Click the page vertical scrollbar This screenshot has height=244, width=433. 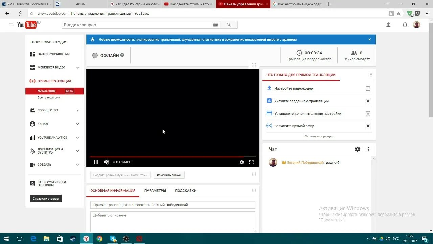pos(431,69)
